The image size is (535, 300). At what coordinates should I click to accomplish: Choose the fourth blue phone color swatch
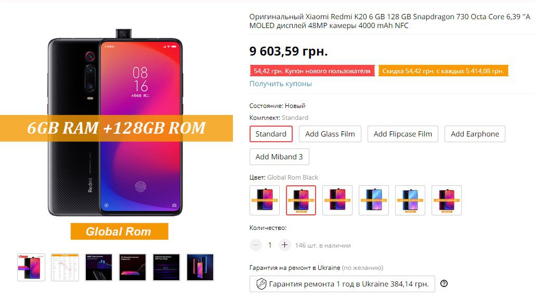coord(374,200)
